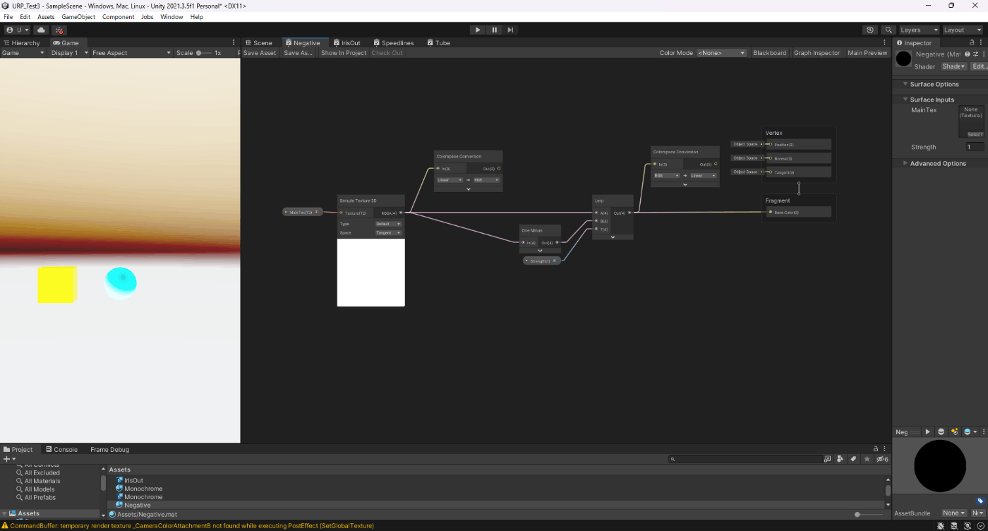The width and height of the screenshot is (988, 531).
Task: Toggle the Main Preview panel
Action: click(x=867, y=53)
